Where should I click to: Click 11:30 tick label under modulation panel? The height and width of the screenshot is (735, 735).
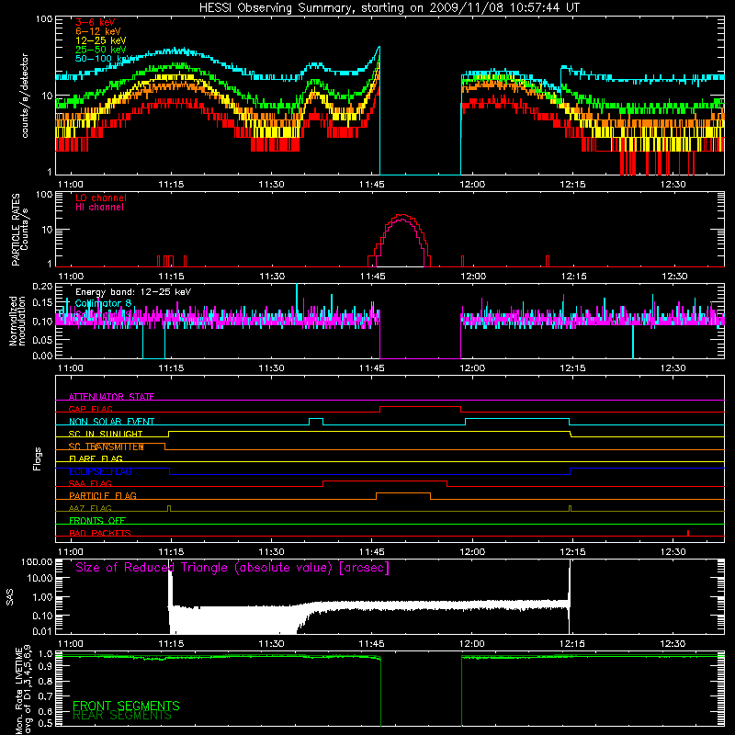click(271, 368)
